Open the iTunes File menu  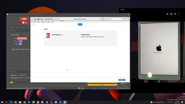[x=32, y=22]
